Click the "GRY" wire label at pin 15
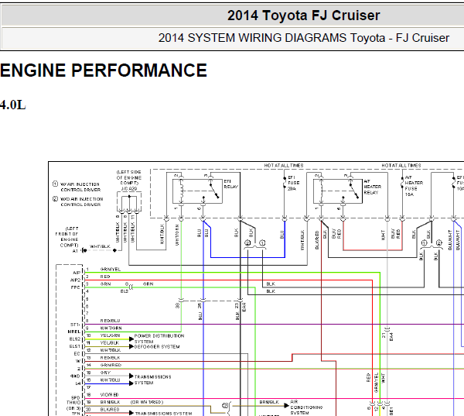 point(105,373)
